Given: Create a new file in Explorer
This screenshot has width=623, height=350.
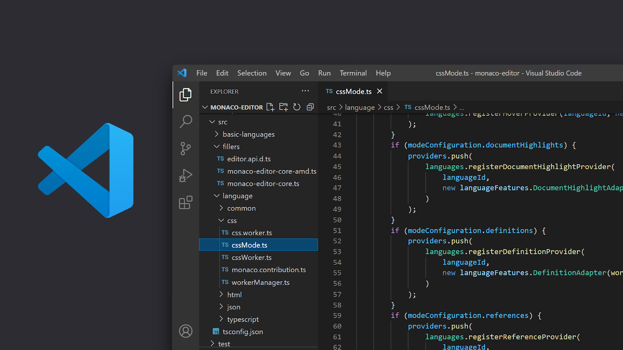Looking at the screenshot, I should coord(270,107).
